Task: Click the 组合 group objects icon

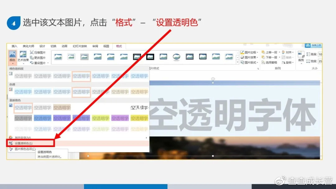Action: tap(283, 58)
